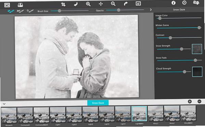Select the LightB&W1 preset thumbnail
Image resolution: width=205 pixels, height=127 pixels.
139,114
